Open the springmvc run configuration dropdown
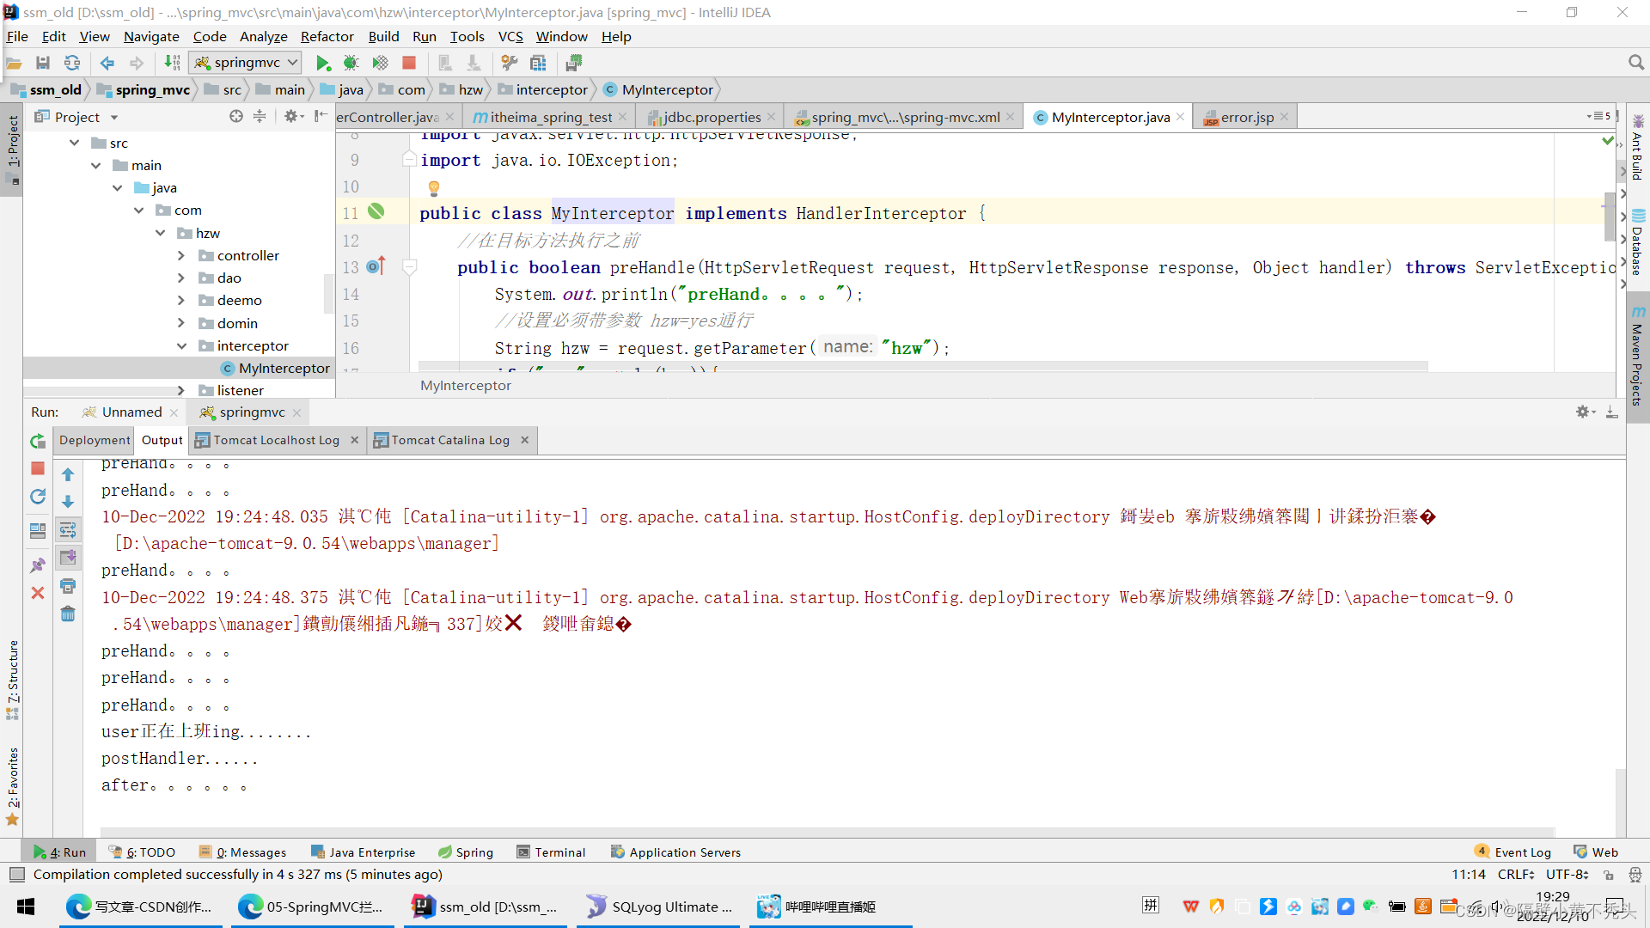Image resolution: width=1650 pixels, height=928 pixels. point(292,62)
